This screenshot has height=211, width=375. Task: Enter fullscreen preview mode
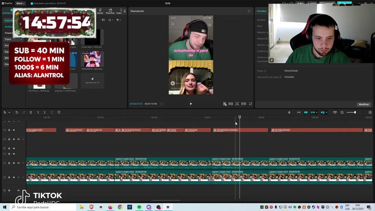tap(250, 104)
